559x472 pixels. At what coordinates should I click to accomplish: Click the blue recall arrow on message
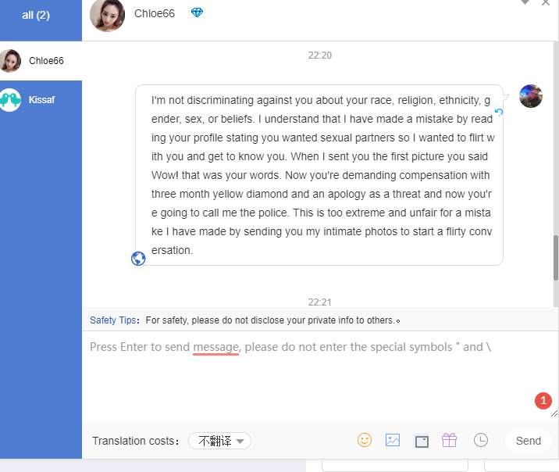pyautogui.click(x=499, y=113)
